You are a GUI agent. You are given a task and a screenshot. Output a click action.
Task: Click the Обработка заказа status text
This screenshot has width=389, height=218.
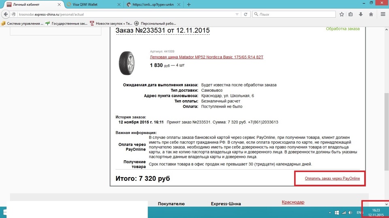343,29
